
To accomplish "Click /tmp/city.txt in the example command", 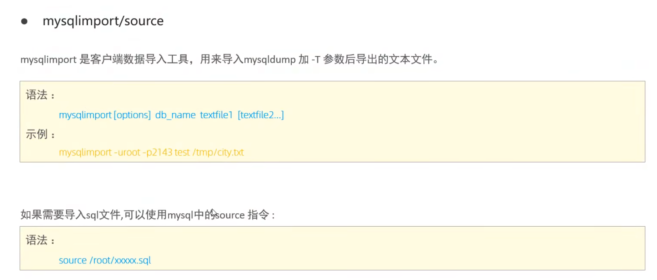I will pos(218,152).
